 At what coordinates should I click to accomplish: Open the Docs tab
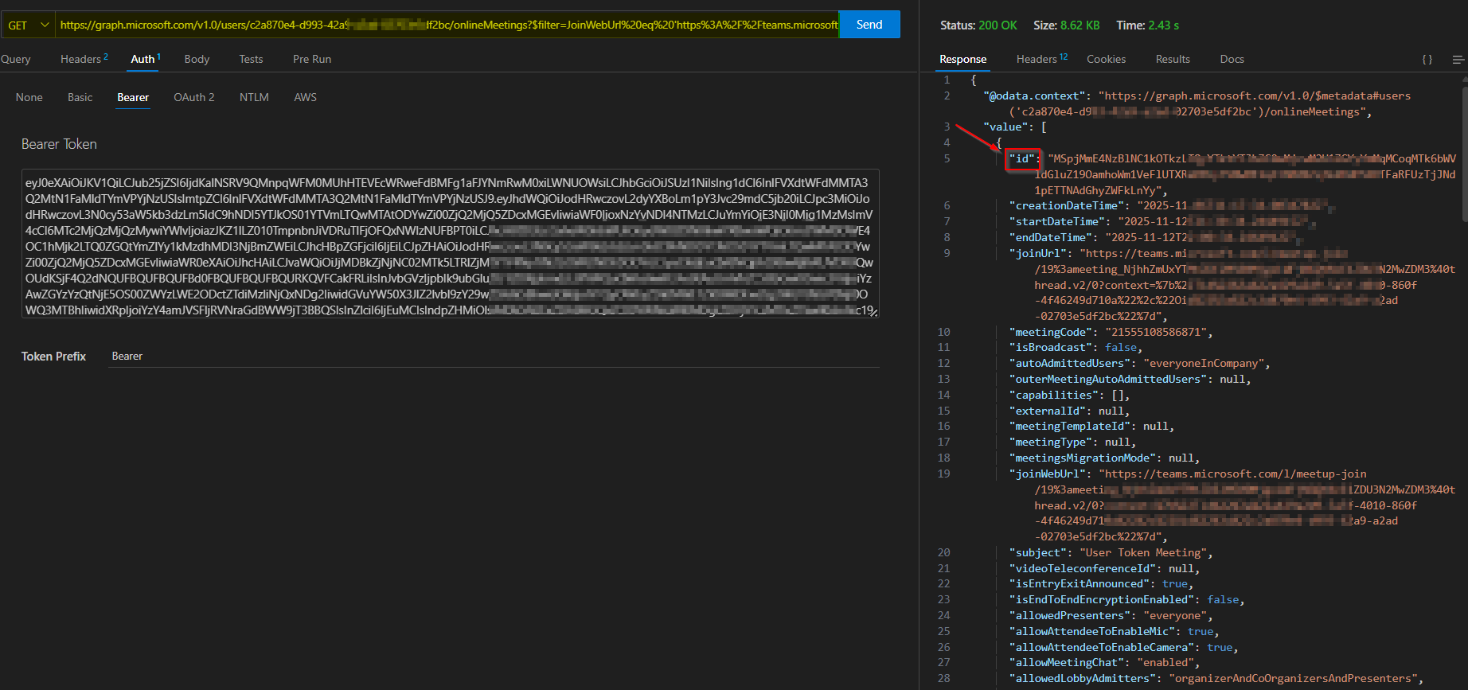pyautogui.click(x=1232, y=59)
